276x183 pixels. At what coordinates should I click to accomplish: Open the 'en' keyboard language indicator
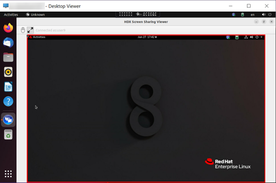(x=253, y=15)
